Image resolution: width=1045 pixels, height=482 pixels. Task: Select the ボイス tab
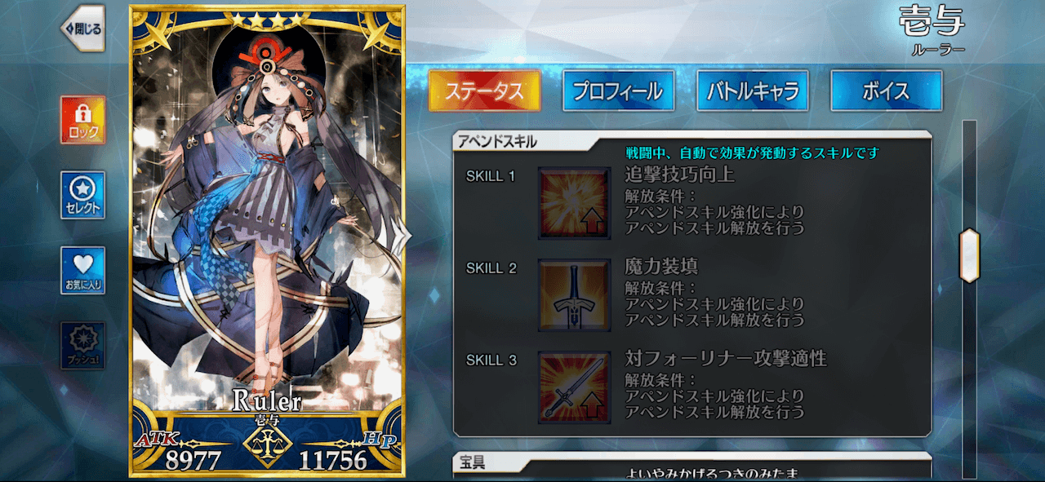(x=886, y=91)
